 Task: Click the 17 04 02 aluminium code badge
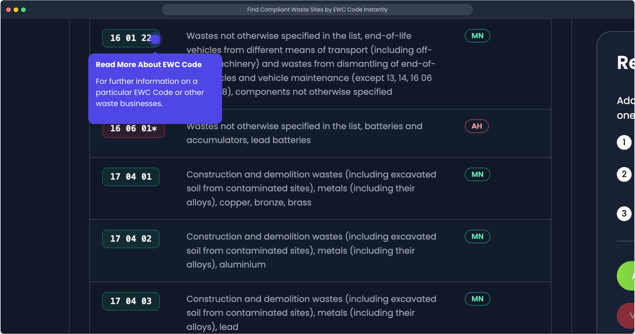[130, 239]
